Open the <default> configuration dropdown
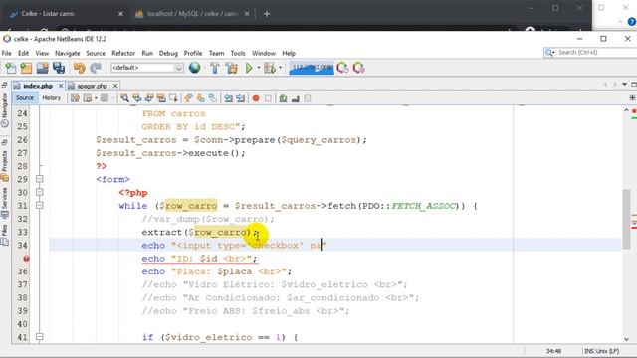This screenshot has width=637, height=358. pyautogui.click(x=147, y=68)
